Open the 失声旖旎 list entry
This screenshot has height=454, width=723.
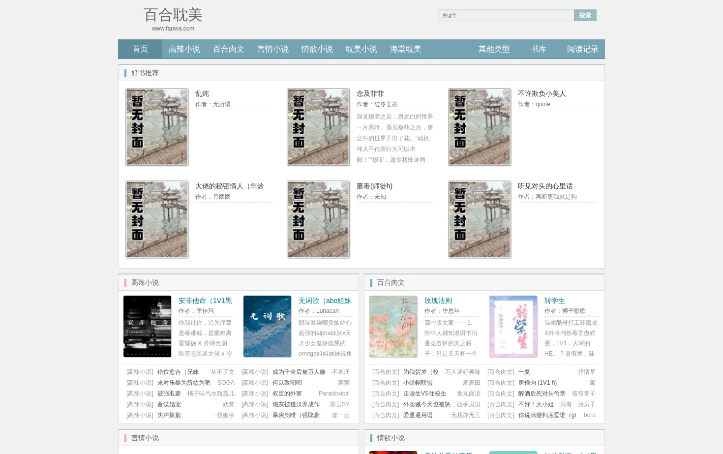[x=169, y=415]
